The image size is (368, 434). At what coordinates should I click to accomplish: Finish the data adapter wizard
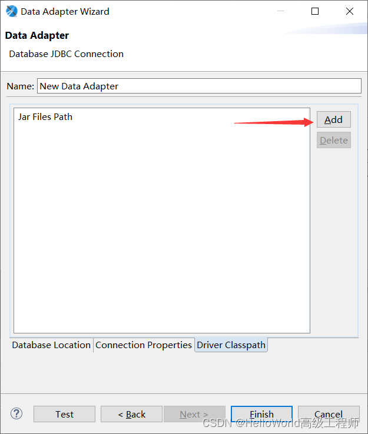tap(261, 414)
